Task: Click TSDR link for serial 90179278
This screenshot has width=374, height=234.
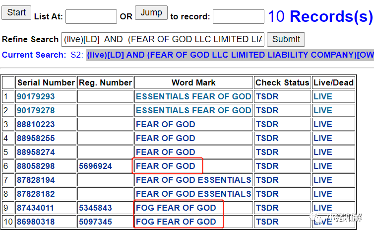Action: click(267, 110)
